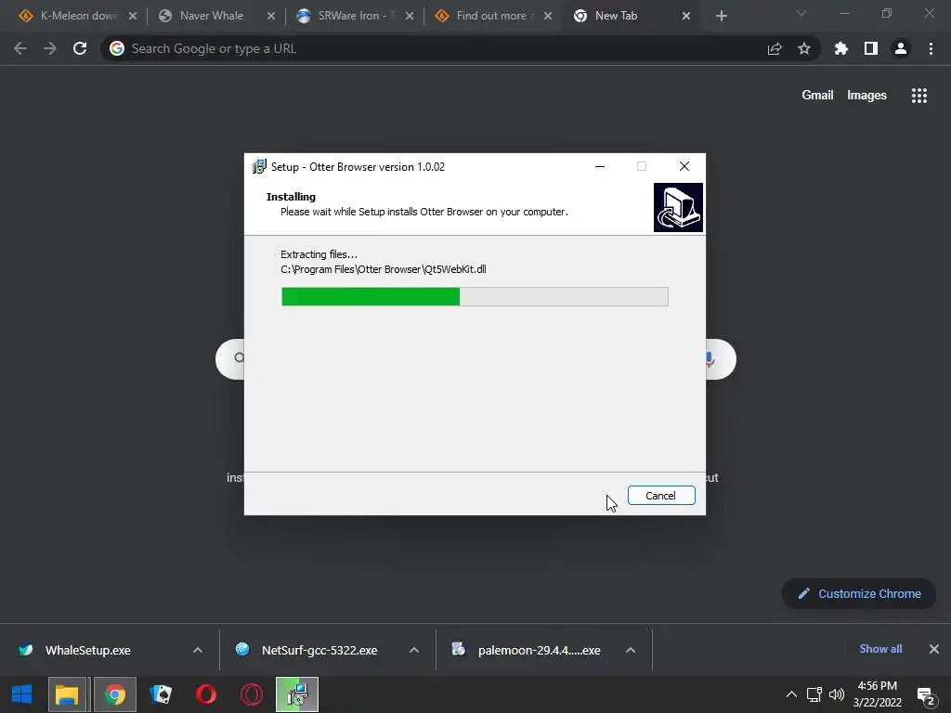Open the NetSurf-gcc-5322.exe download

pyautogui.click(x=319, y=650)
